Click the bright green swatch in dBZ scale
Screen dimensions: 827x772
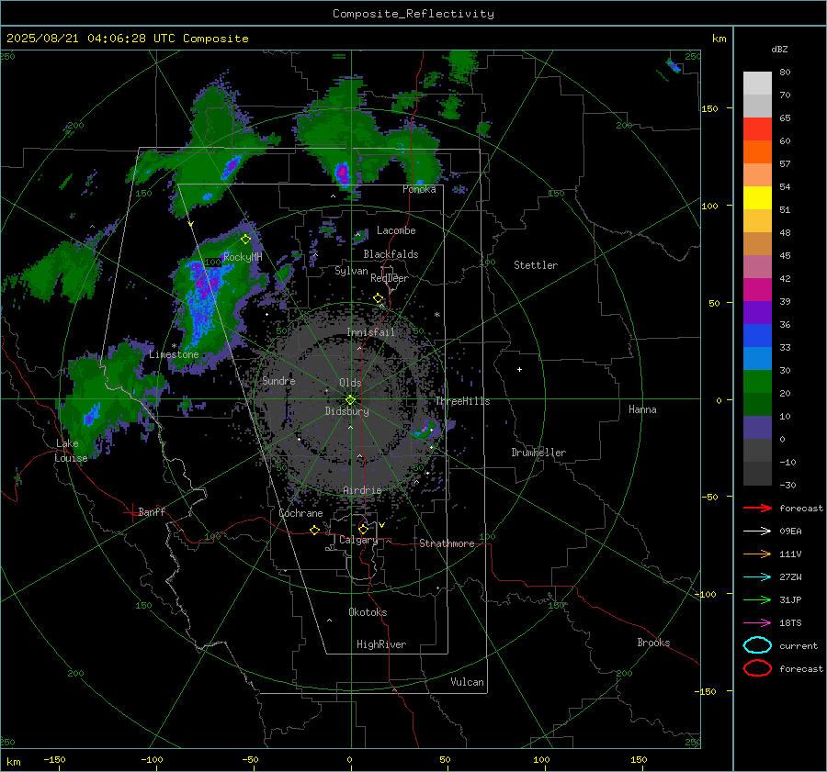coord(757,382)
